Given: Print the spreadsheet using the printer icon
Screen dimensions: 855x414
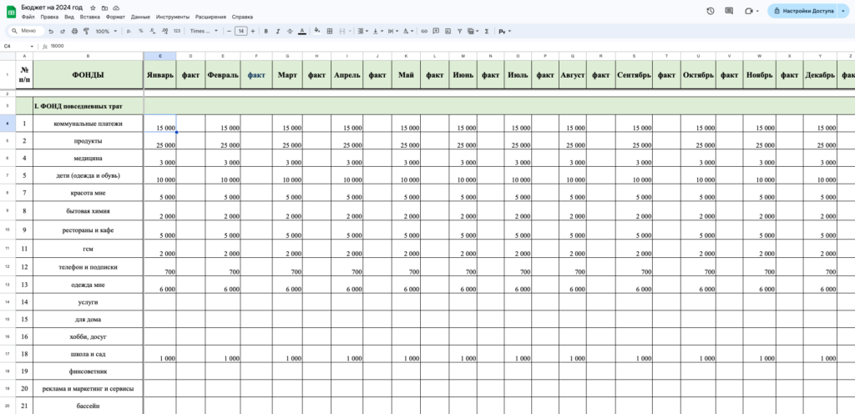Looking at the screenshot, I should coord(74,31).
